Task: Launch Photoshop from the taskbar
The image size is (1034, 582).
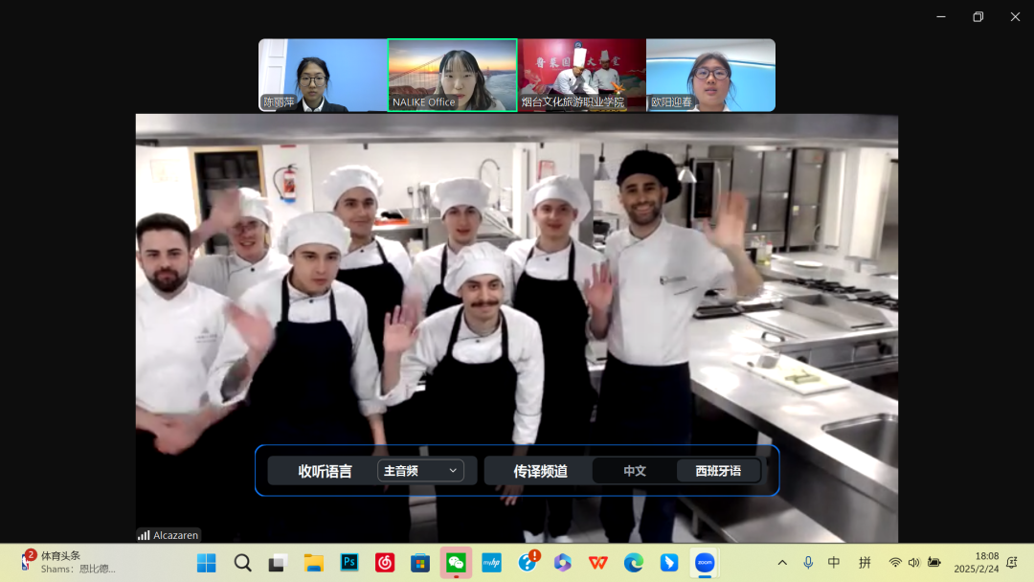Action: [349, 563]
